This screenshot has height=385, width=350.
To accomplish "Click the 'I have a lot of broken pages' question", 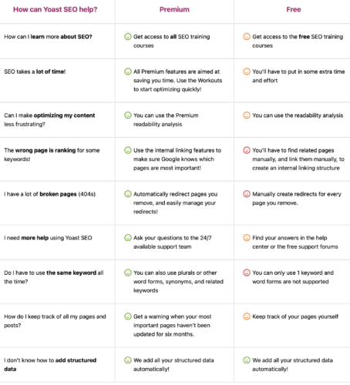I will pos(50,194).
